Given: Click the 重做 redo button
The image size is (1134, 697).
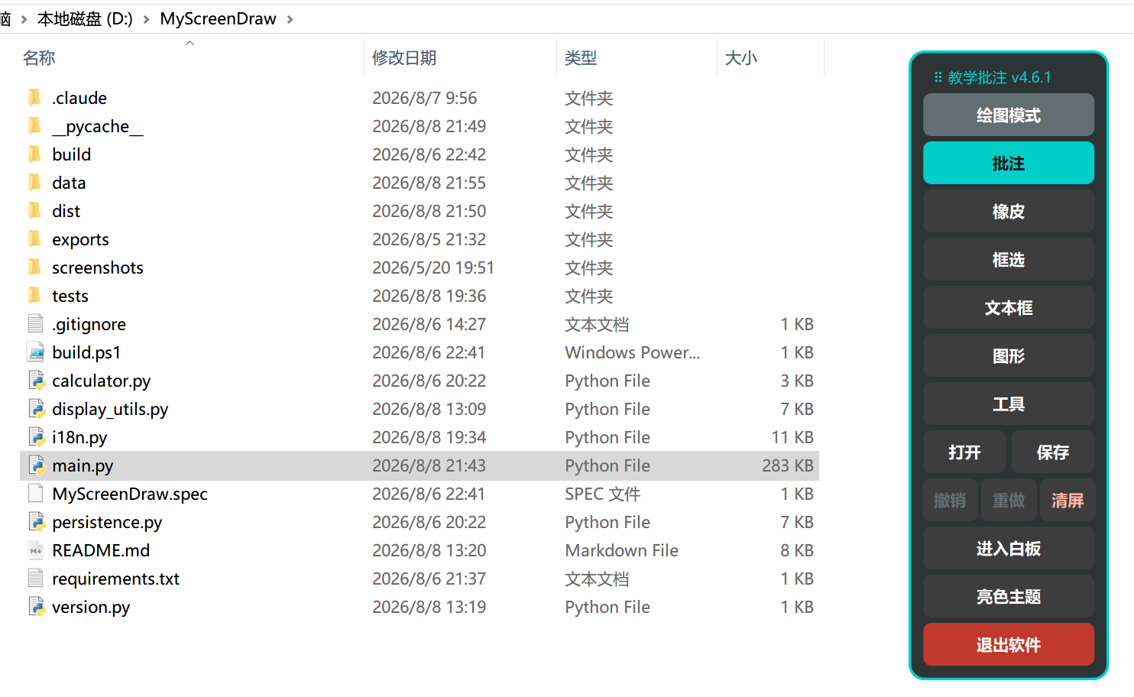Looking at the screenshot, I should click(1009, 500).
